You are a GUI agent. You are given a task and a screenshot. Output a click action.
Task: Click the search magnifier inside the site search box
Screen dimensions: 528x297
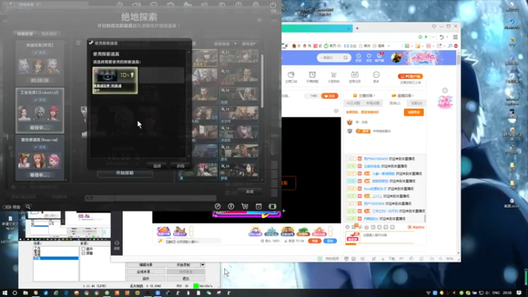(345, 57)
